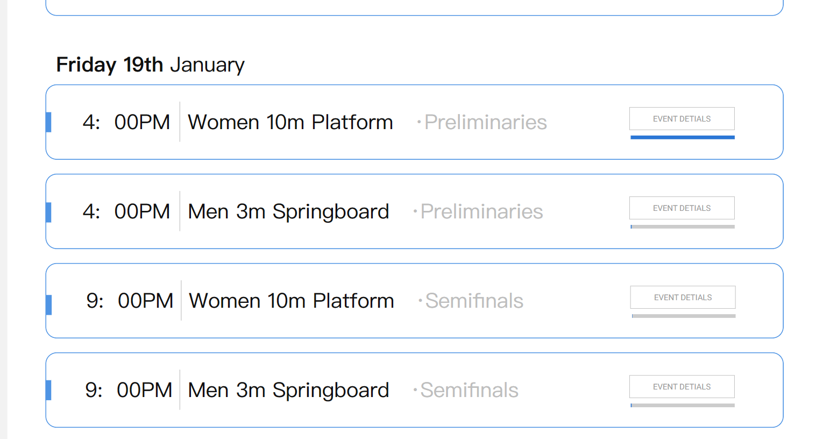Select the Men 3m Springboard title in the semifinals row
The width and height of the screenshot is (830, 439).
[x=288, y=390]
